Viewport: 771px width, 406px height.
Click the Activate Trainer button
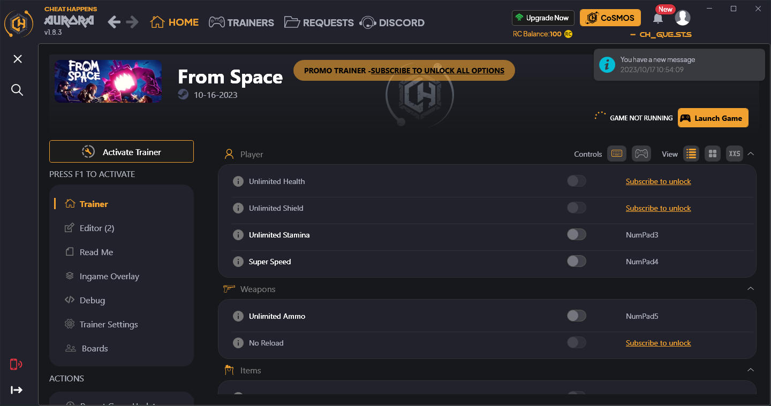pyautogui.click(x=122, y=151)
